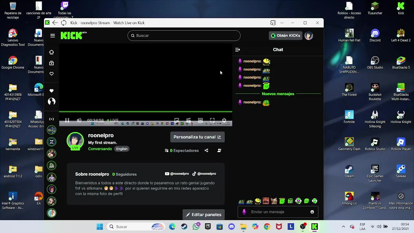Enter fullscreen video mode

(212, 120)
